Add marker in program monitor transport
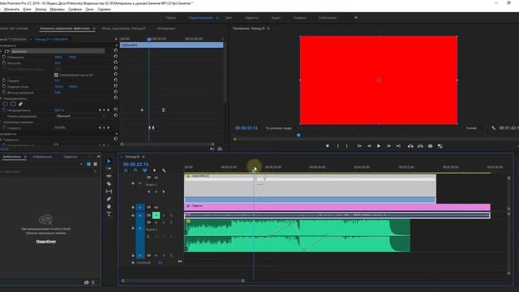This screenshot has width=519, height=292. click(328, 146)
